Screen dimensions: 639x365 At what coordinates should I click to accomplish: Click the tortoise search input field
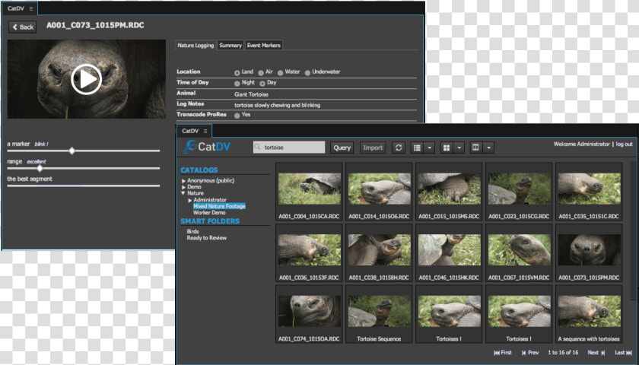pos(289,148)
